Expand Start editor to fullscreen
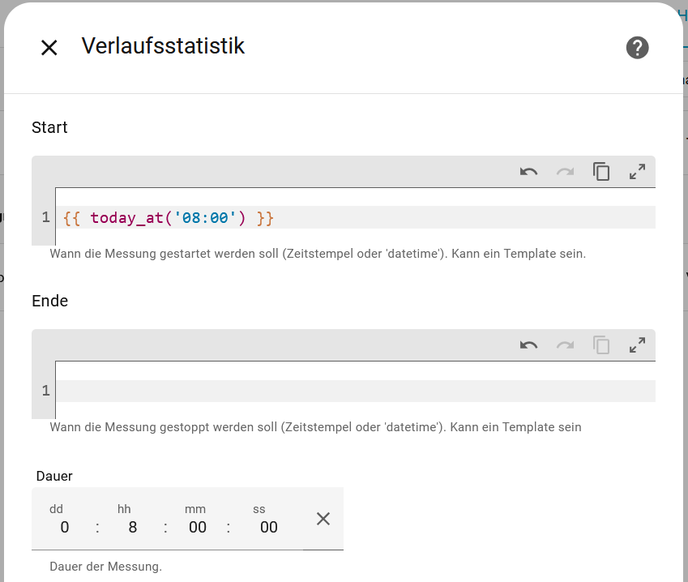Image resolution: width=688 pixels, height=582 pixels. click(638, 172)
